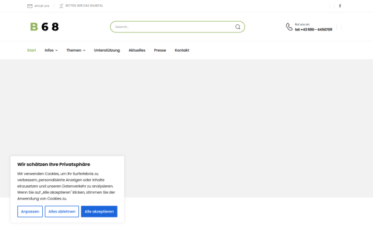Expand the Infos dropdown chevron
Image resolution: width=373 pixels, height=233 pixels.
[x=57, y=50]
